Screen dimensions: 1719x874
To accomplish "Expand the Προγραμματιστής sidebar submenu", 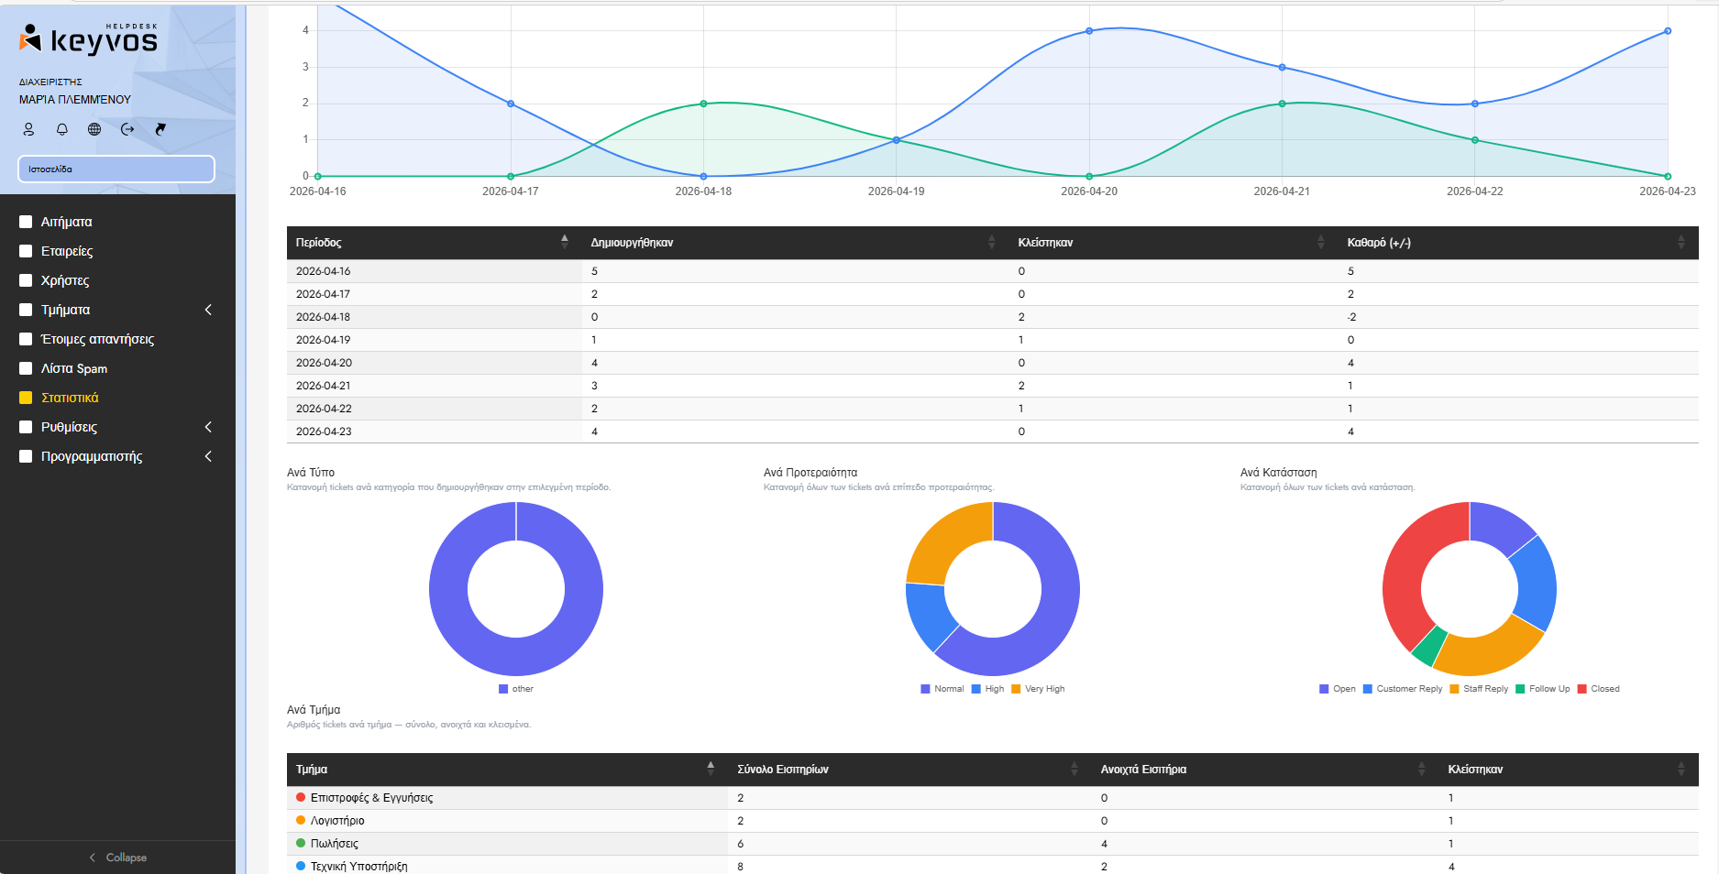I will tap(208, 456).
